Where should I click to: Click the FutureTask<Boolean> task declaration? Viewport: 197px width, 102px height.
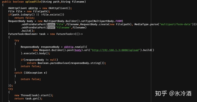pyautogui.click(x=45, y=34)
